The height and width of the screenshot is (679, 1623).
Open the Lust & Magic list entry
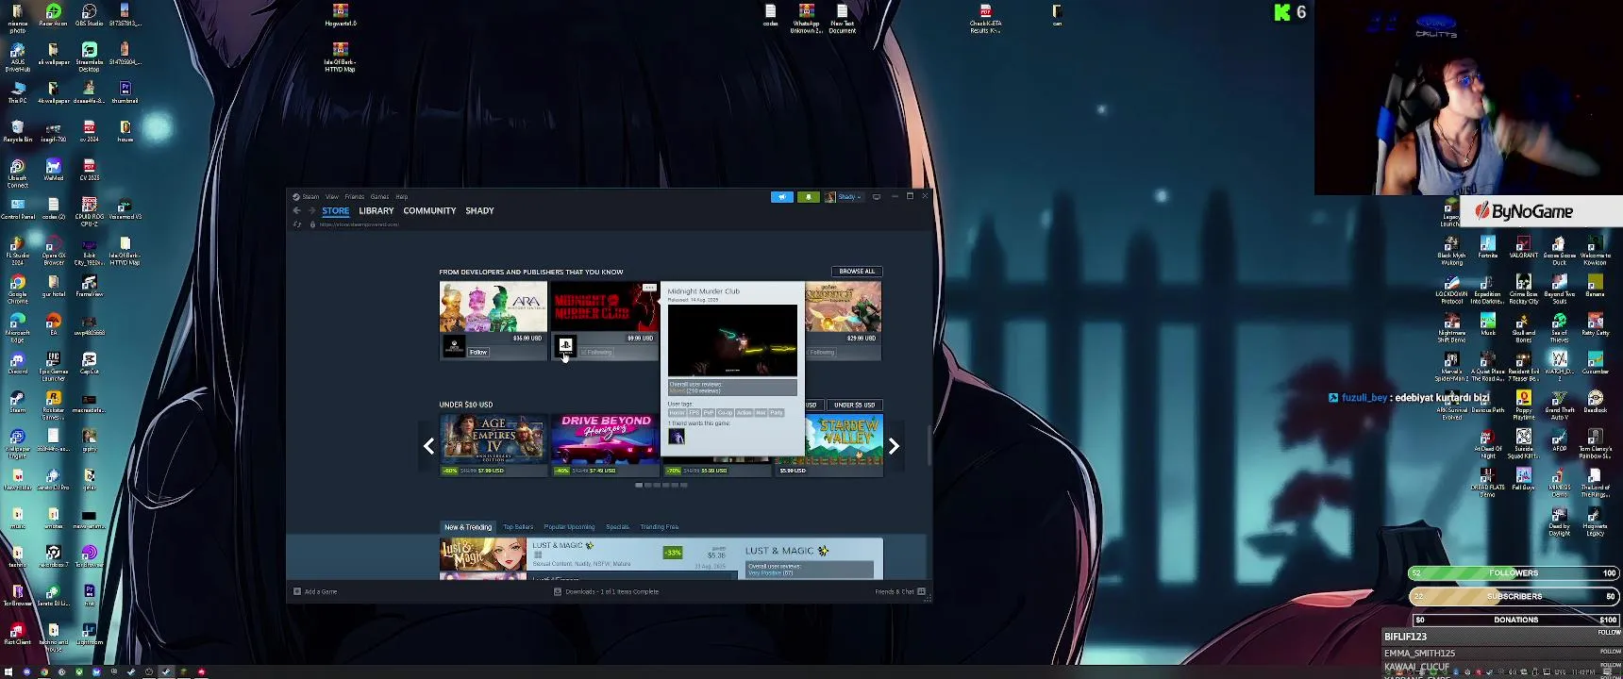pyautogui.click(x=589, y=555)
